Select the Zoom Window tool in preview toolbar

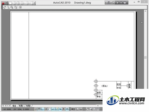(12, 7)
